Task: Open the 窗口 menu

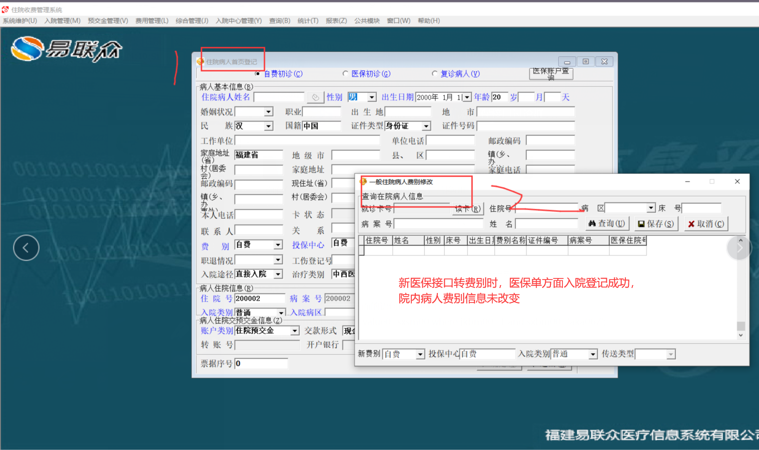Action: [399, 20]
